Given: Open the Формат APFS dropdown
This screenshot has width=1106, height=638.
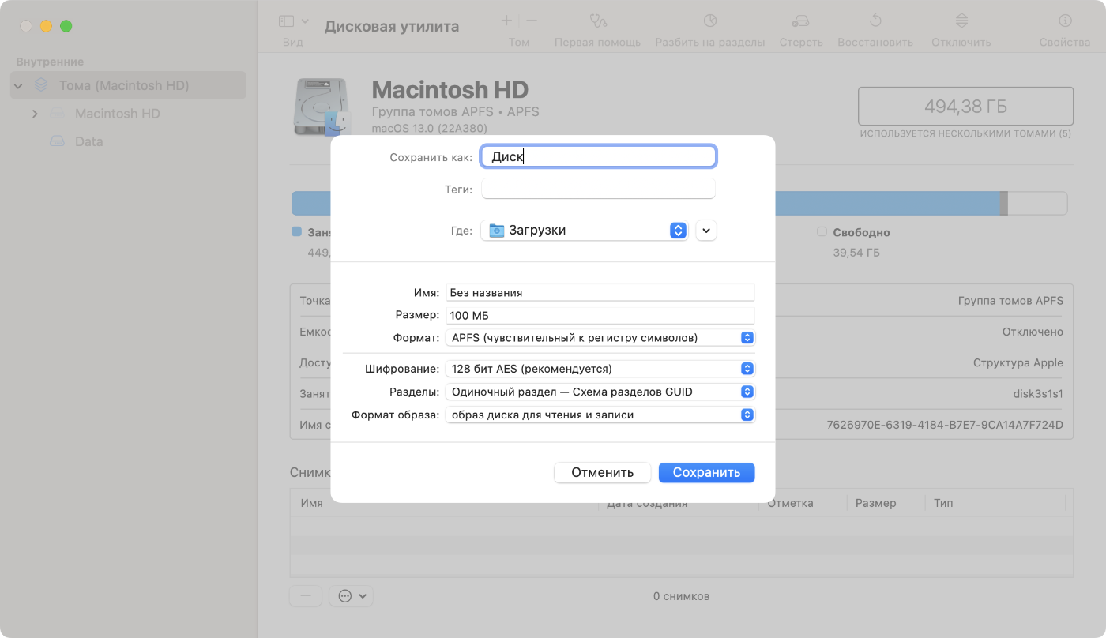Looking at the screenshot, I should point(600,338).
